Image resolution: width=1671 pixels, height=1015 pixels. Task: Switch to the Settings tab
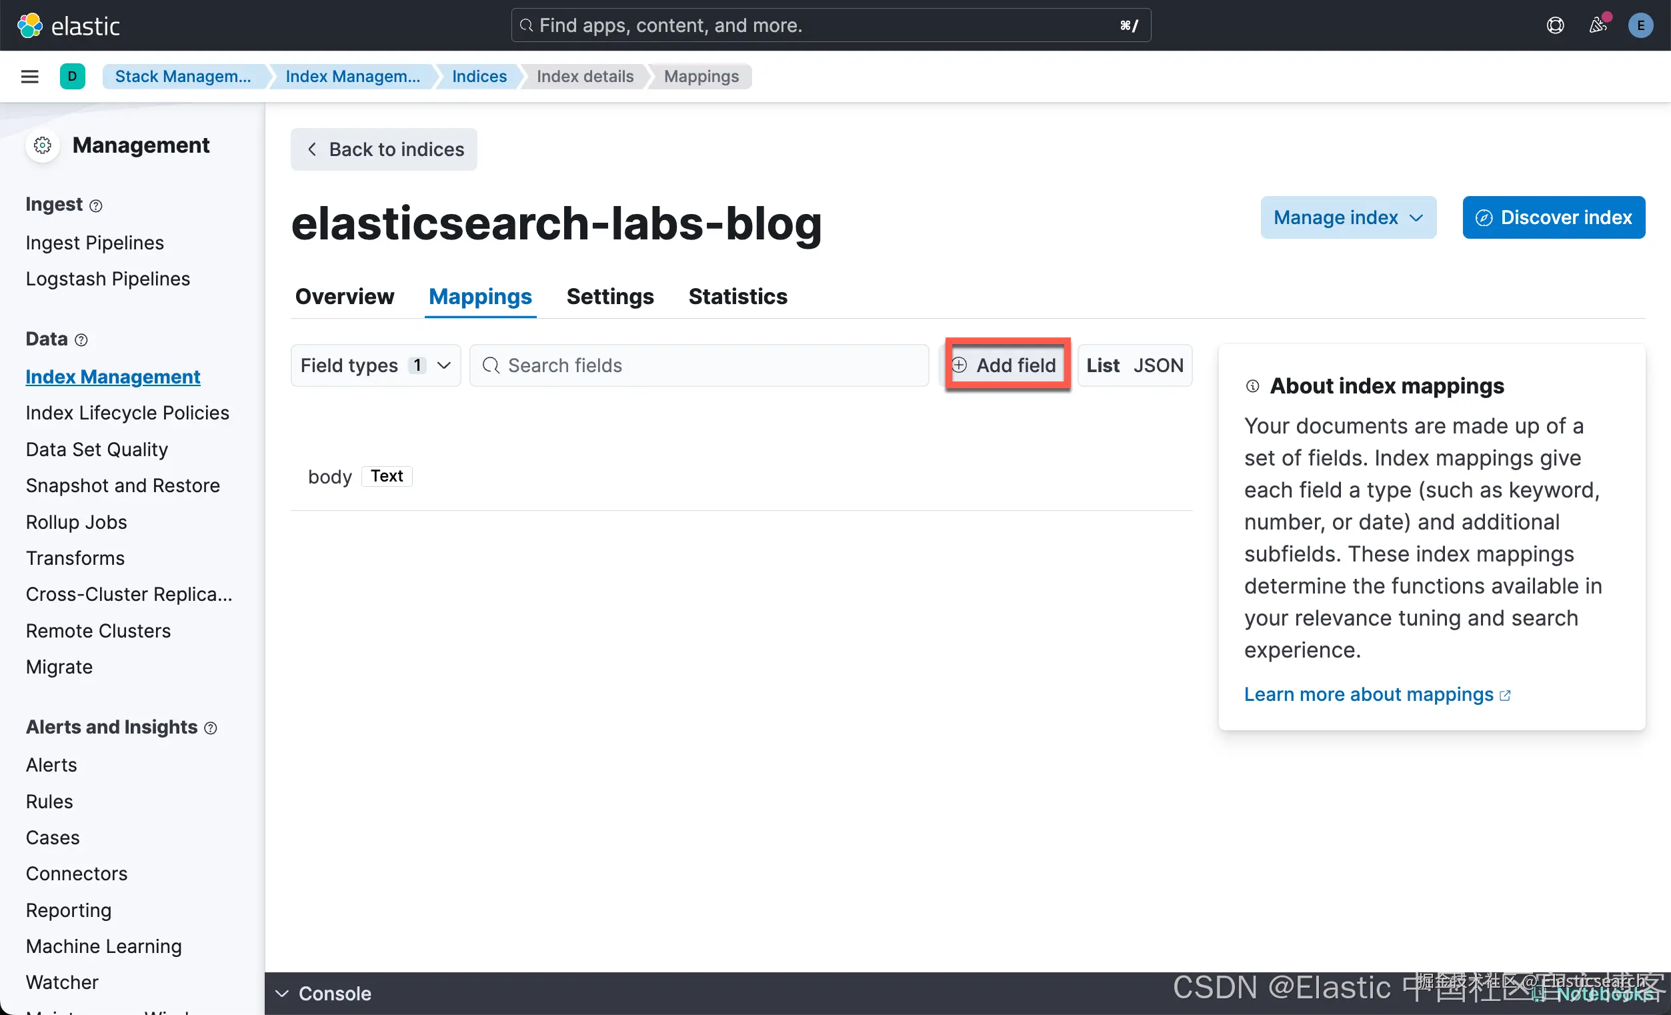[609, 297]
